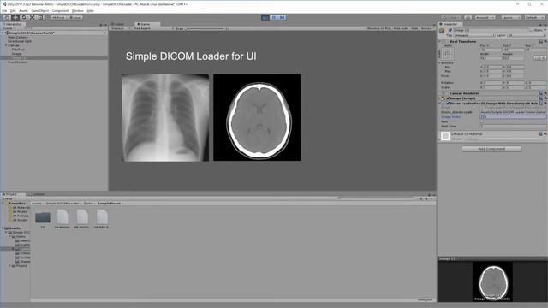
Task: Select the Rotate tool in toolbar
Action: point(24,17)
